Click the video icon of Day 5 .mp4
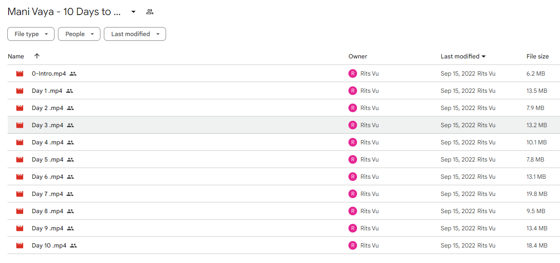560x263 pixels. click(x=20, y=159)
